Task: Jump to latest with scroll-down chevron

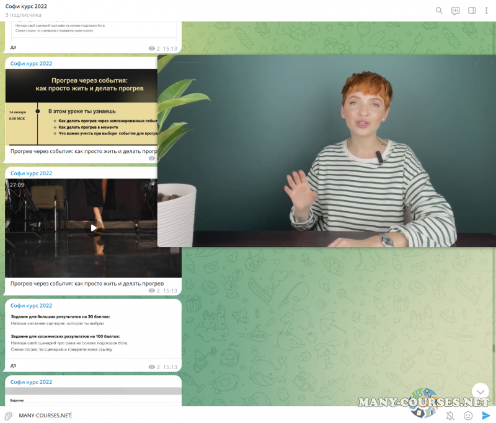Action: coord(480,391)
